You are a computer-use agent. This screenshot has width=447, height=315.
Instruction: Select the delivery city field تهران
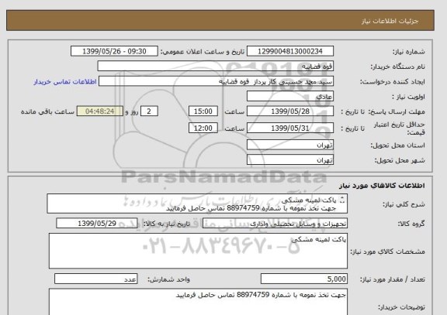[290, 160]
